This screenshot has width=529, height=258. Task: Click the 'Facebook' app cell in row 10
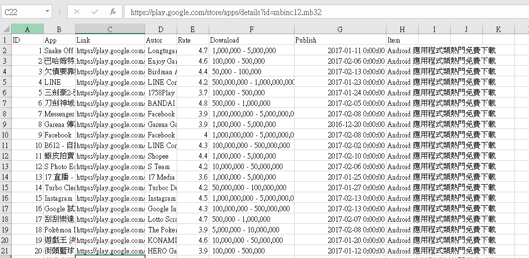pos(59,135)
